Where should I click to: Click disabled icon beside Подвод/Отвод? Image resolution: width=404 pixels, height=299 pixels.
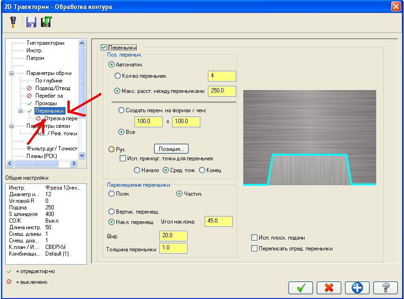pyautogui.click(x=29, y=88)
